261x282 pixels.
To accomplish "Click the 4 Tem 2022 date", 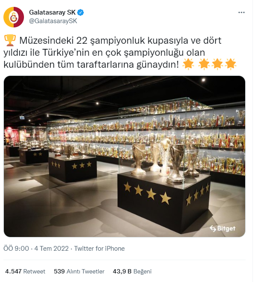I will 51,249.
